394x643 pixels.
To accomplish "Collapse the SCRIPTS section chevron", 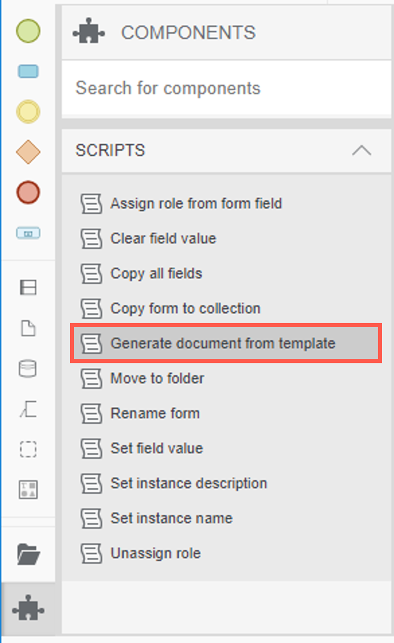I will click(362, 151).
